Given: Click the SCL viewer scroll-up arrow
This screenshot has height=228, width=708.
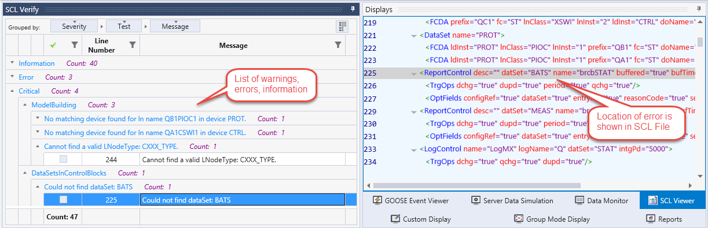Looking at the screenshot, I should (x=700, y=22).
